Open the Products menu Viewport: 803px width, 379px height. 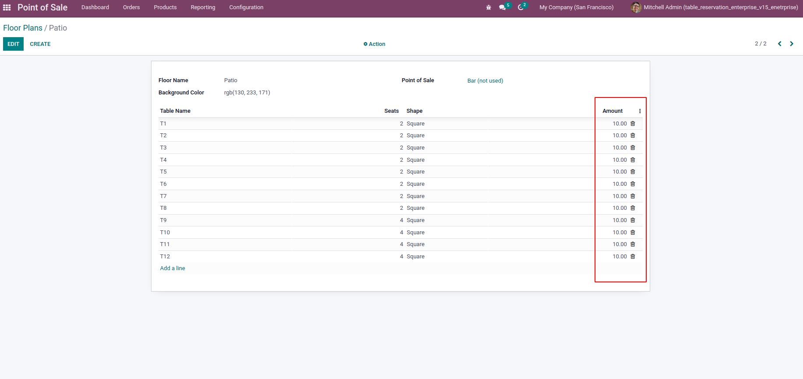point(165,7)
